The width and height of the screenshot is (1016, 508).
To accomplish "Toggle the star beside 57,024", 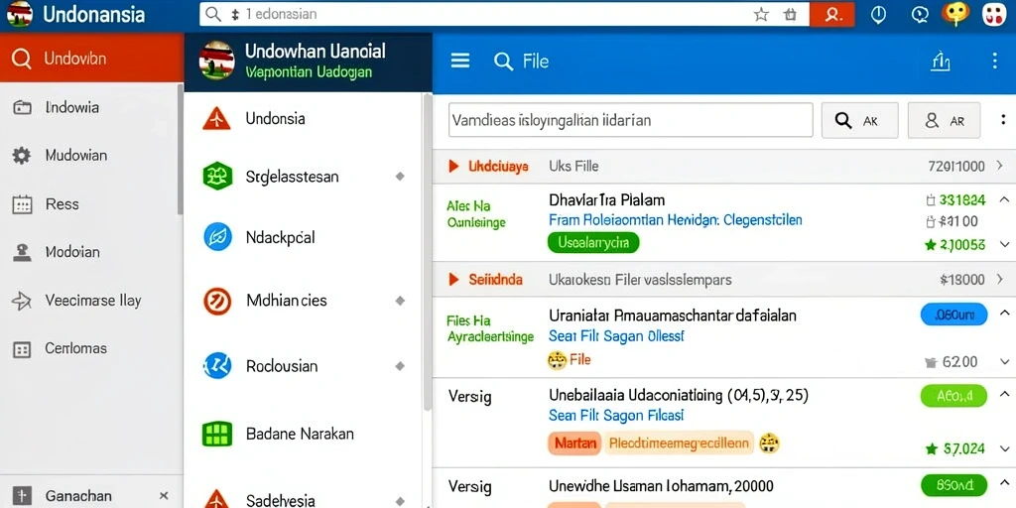I will [x=932, y=447].
